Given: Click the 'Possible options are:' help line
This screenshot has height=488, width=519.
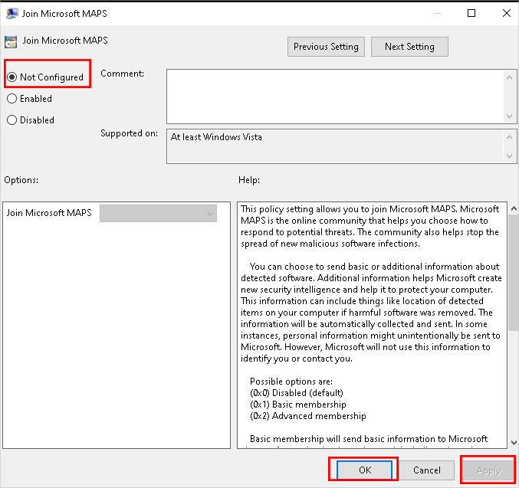Looking at the screenshot, I should (x=291, y=382).
